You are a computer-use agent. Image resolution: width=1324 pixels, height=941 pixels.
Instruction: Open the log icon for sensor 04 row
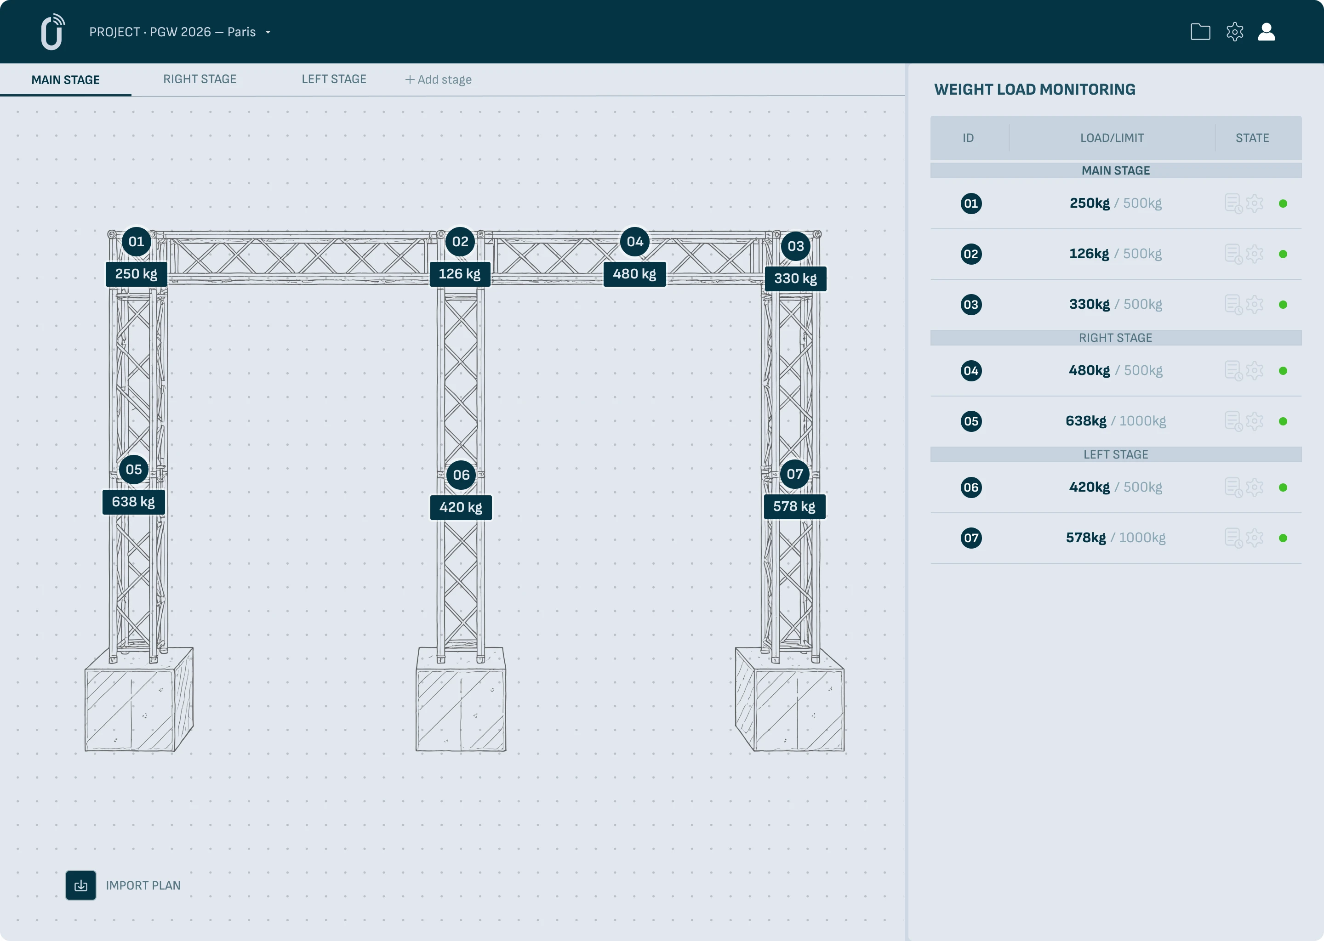(1233, 370)
